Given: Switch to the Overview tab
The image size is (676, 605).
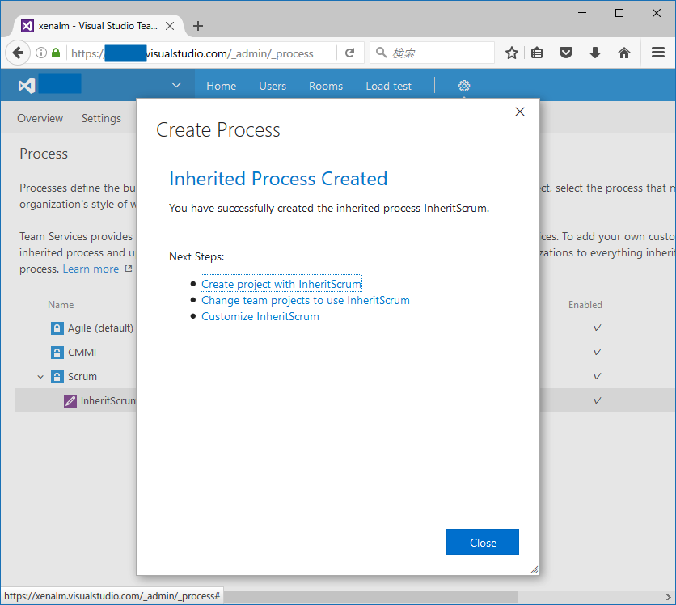Looking at the screenshot, I should tap(40, 118).
